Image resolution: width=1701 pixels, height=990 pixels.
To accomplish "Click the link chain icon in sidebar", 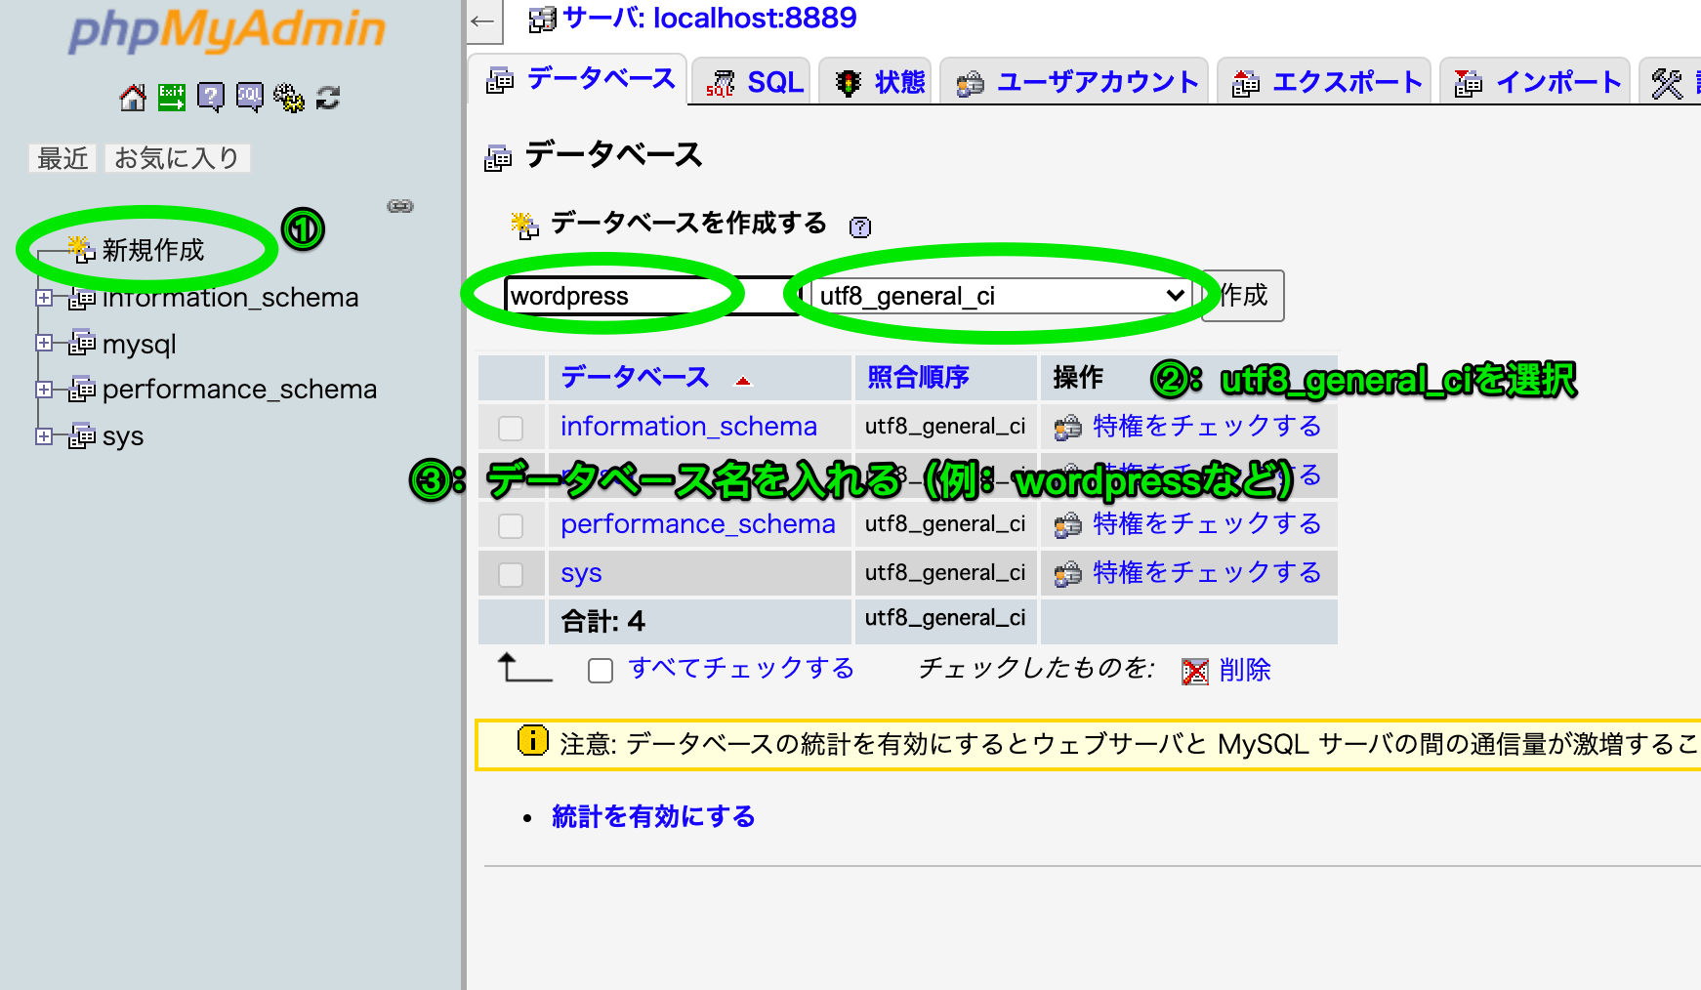I will 400,206.
